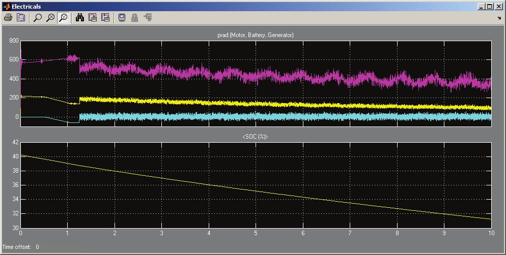506x255 pixels.
Task: Click the 200 label on upper y-axis
Action: pyautogui.click(x=14, y=98)
